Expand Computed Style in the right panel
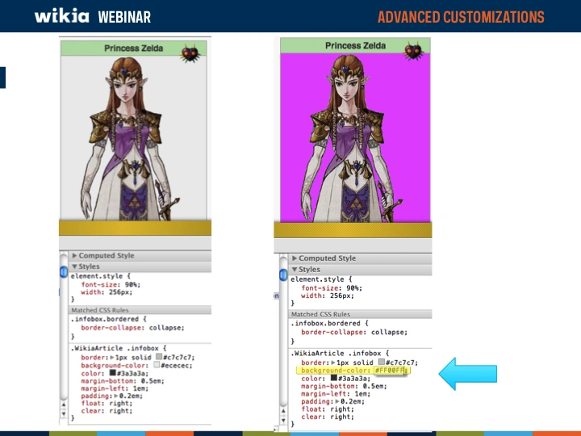 point(295,258)
